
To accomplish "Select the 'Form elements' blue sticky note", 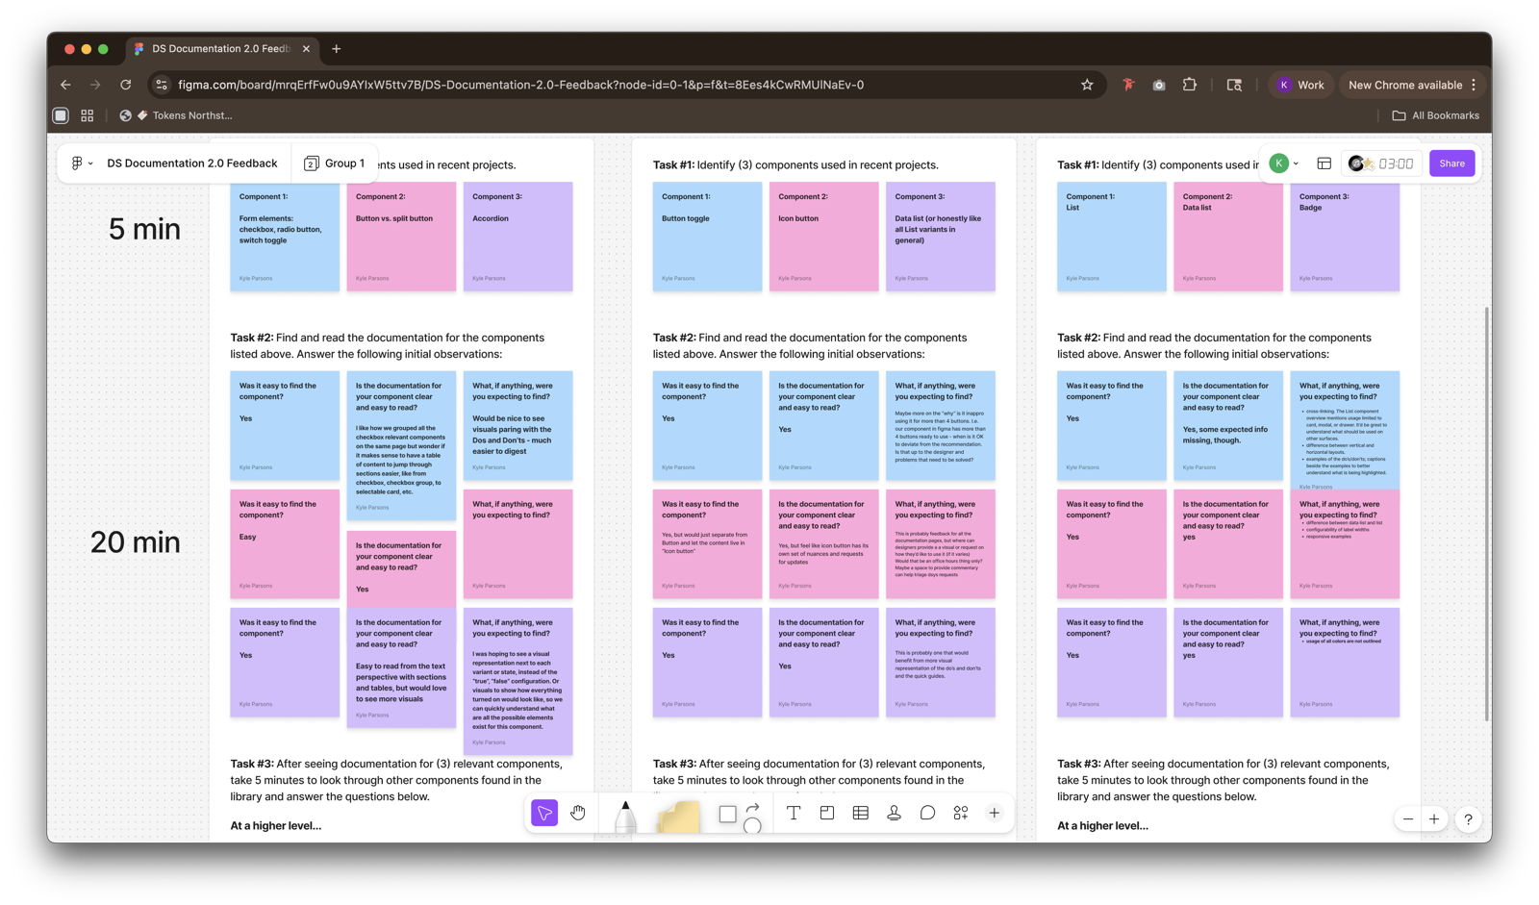I will [285, 237].
